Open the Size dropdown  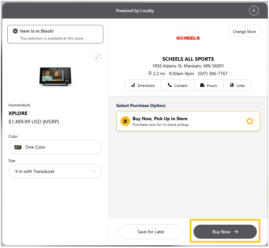click(x=55, y=171)
